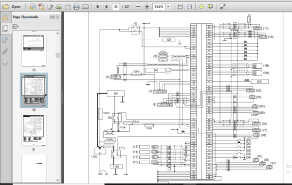The height and width of the screenshot is (185, 292).
Task: Click the zoom in plus button
Action: pos(147,7)
